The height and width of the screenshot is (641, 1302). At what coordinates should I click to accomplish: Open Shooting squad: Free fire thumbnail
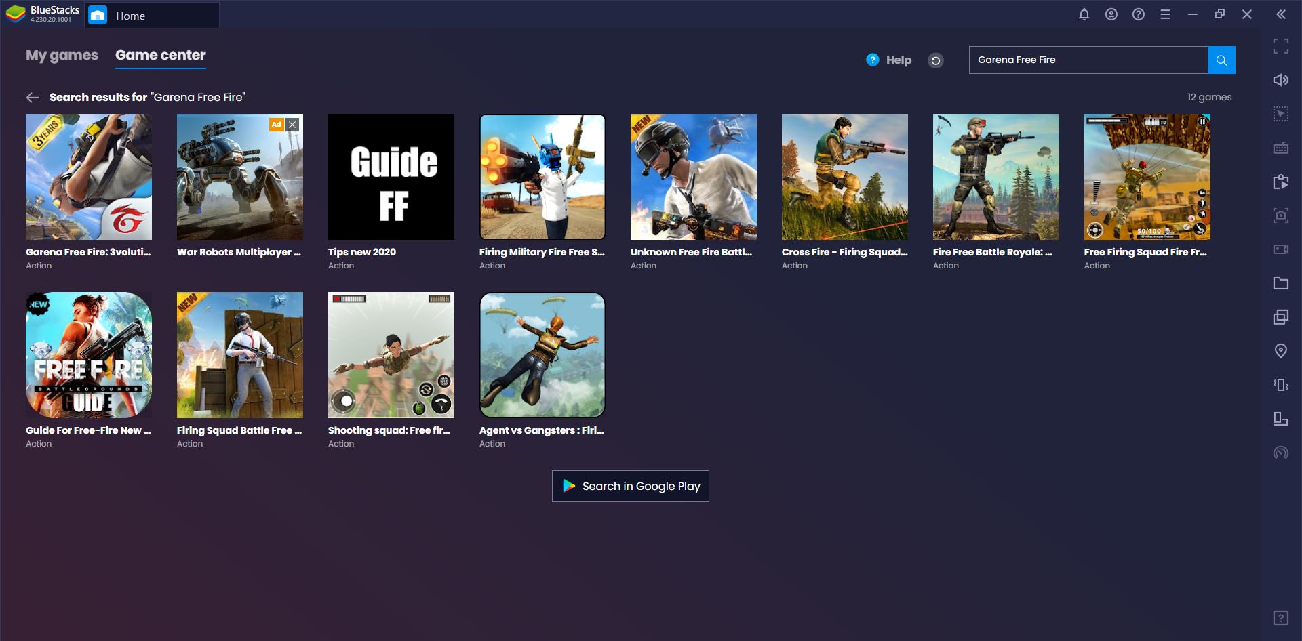[x=391, y=355]
